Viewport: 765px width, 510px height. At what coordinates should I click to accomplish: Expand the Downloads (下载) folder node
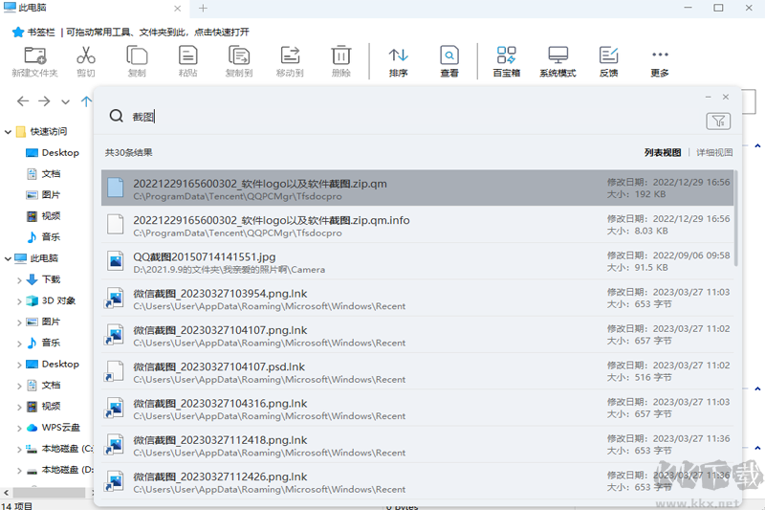coord(20,279)
